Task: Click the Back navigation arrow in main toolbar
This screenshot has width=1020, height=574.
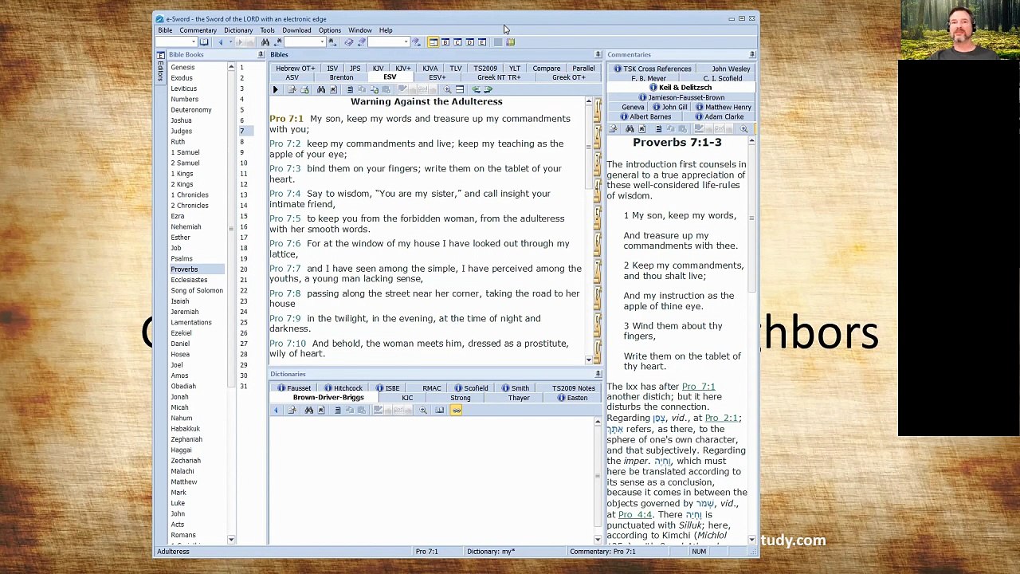Action: coord(220,41)
